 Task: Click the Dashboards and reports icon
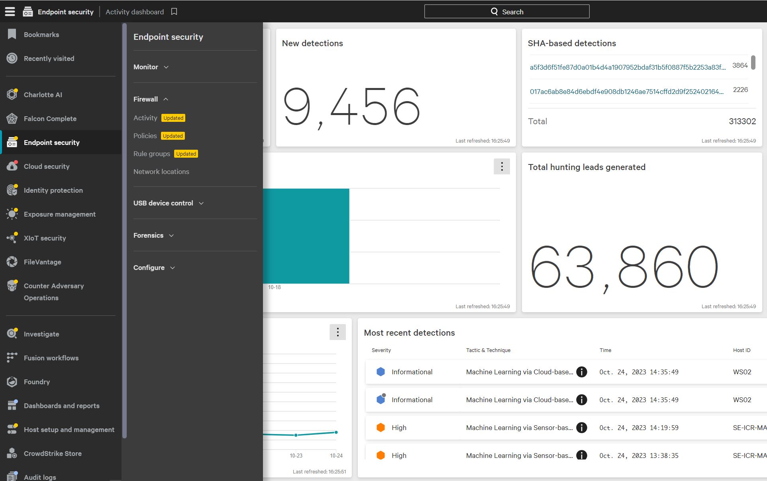[12, 405]
